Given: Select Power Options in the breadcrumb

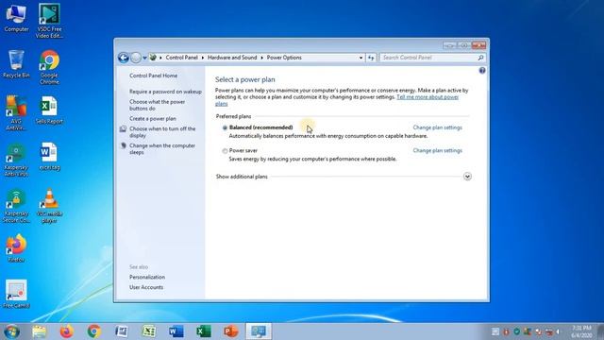Looking at the screenshot, I should coord(284,58).
